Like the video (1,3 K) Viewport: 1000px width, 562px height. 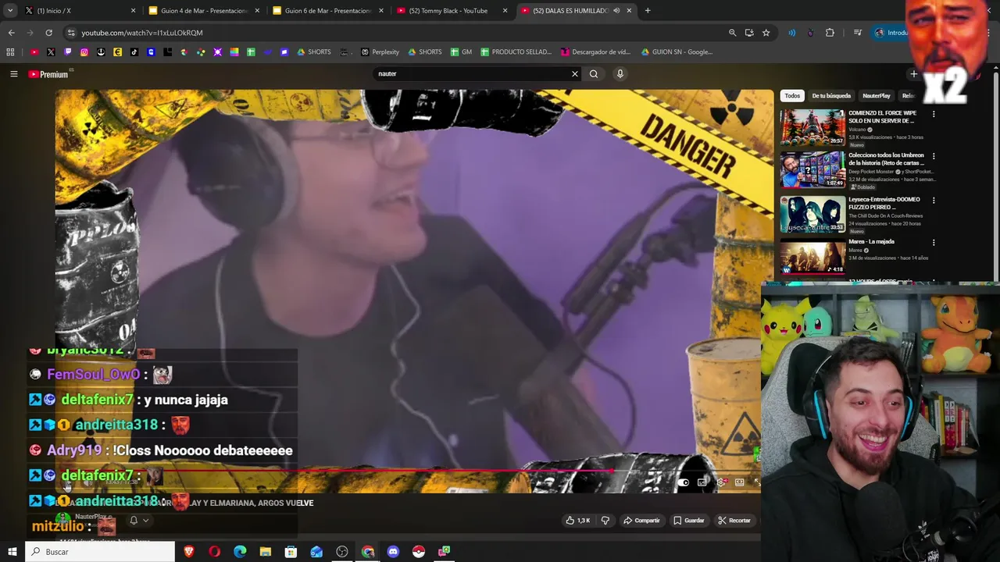(x=578, y=521)
